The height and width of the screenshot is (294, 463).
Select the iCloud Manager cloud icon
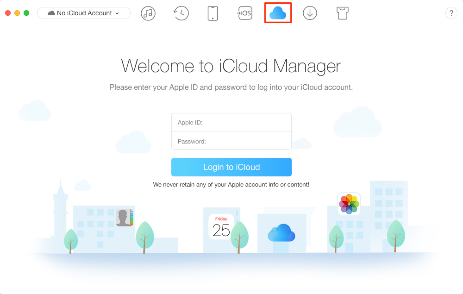278,13
